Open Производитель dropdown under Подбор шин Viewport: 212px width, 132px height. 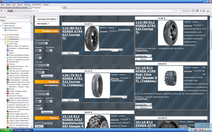tap(41, 43)
